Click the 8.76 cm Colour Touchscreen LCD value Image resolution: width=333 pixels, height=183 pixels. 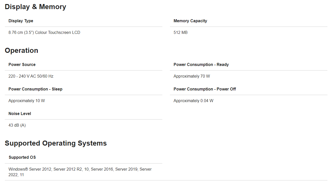coord(44,32)
